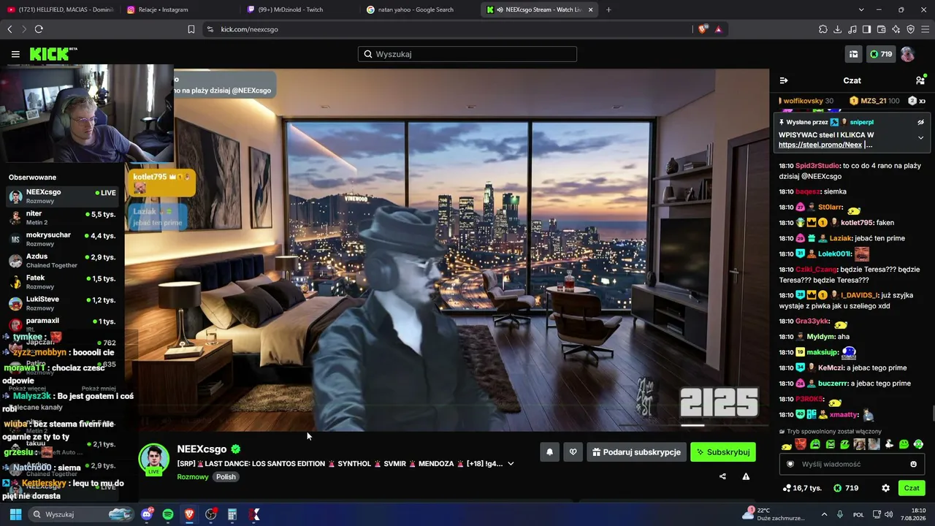Image resolution: width=935 pixels, height=526 pixels.
Task: Report the stream with warning icon
Action: coord(746,476)
